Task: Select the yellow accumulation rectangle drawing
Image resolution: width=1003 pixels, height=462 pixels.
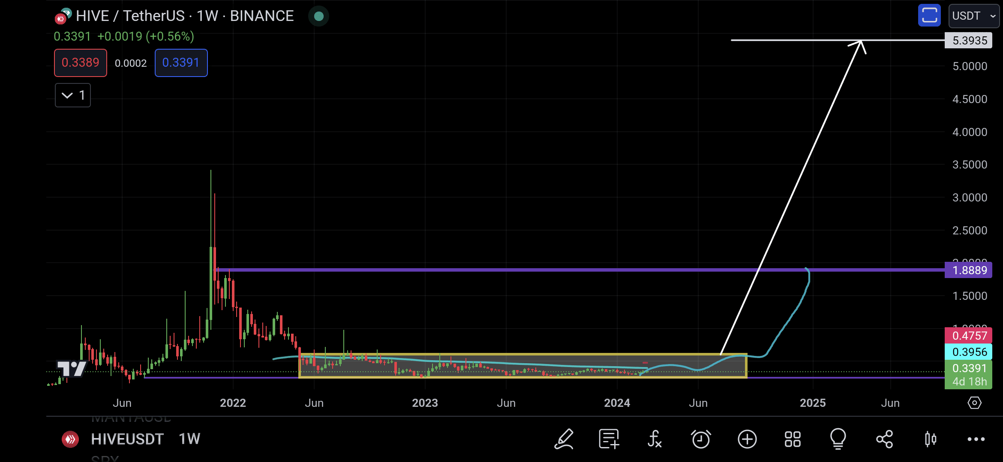Action: click(523, 366)
